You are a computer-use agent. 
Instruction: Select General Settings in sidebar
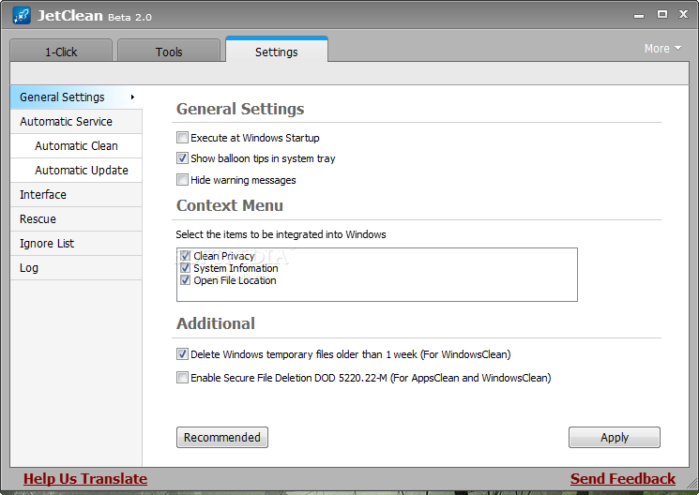(x=76, y=97)
